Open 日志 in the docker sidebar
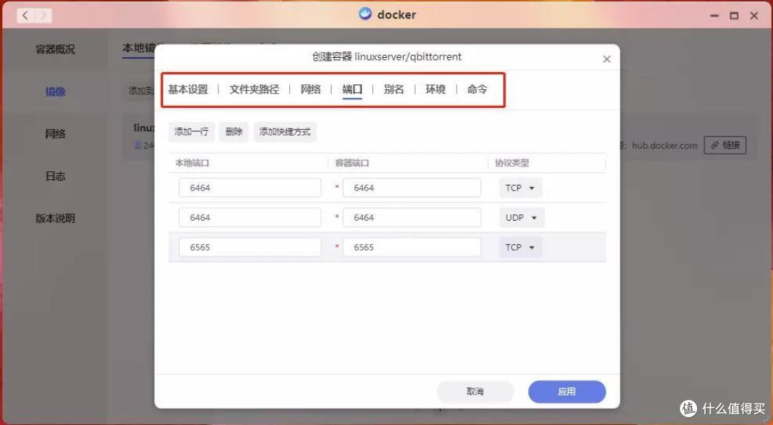The width and height of the screenshot is (773, 425). pos(55,176)
